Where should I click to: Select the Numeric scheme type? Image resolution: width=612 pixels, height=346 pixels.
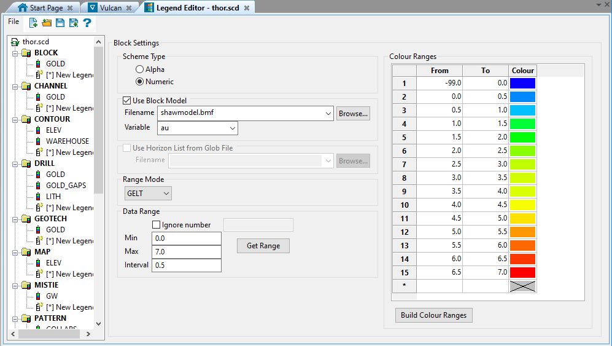140,82
